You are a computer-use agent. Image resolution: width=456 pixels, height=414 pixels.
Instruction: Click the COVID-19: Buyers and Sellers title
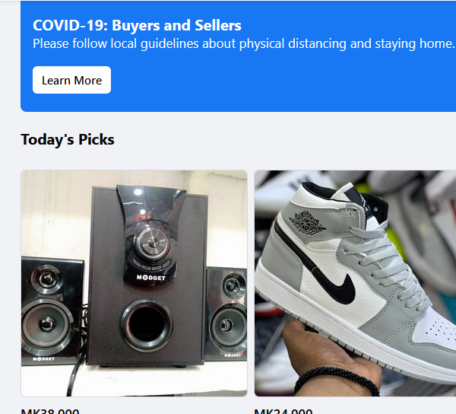137,25
